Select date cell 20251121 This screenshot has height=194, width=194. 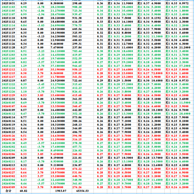(8, 36)
